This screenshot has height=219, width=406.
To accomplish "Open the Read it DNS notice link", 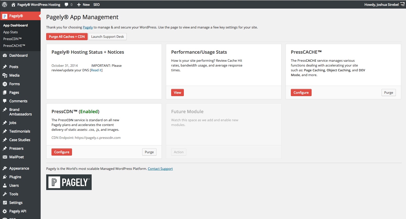I will (96, 70).
